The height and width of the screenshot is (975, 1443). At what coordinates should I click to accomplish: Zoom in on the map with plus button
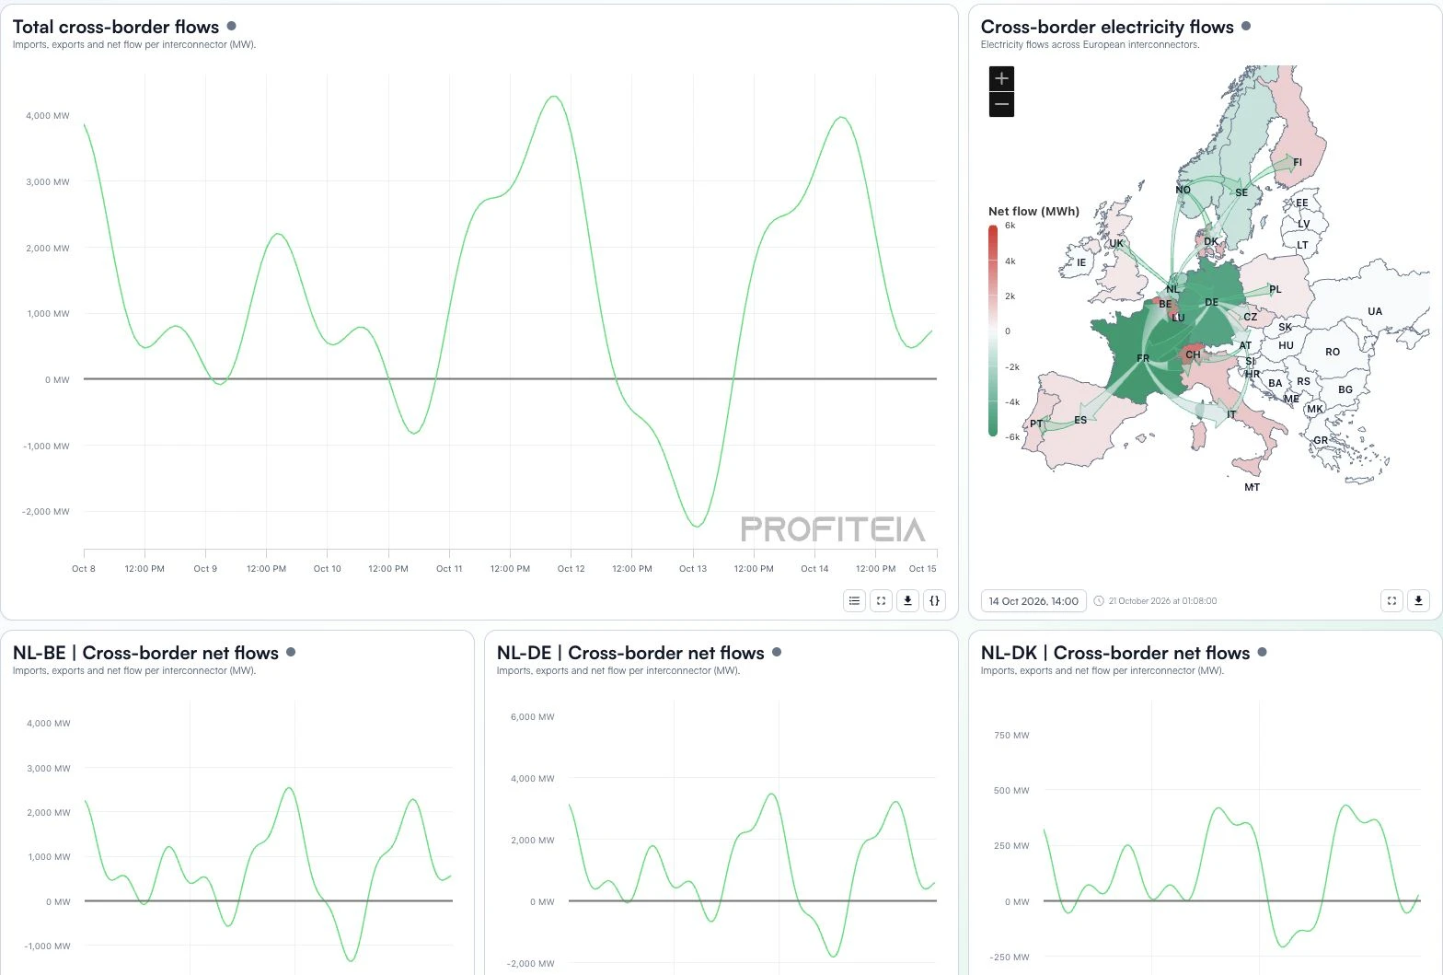[x=1001, y=78]
